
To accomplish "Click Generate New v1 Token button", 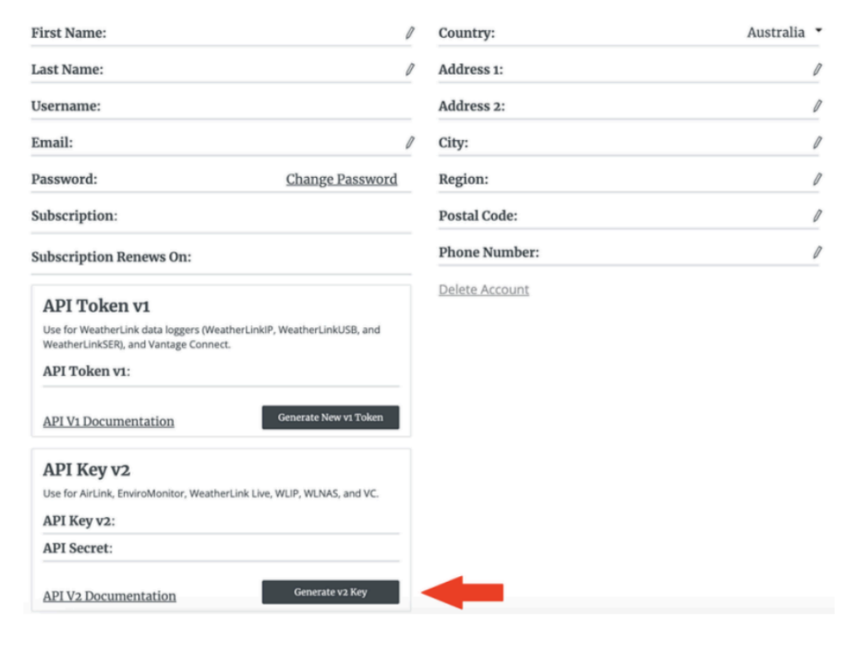I will [x=331, y=417].
